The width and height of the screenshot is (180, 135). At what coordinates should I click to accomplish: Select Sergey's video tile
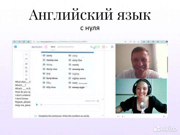point(141,61)
